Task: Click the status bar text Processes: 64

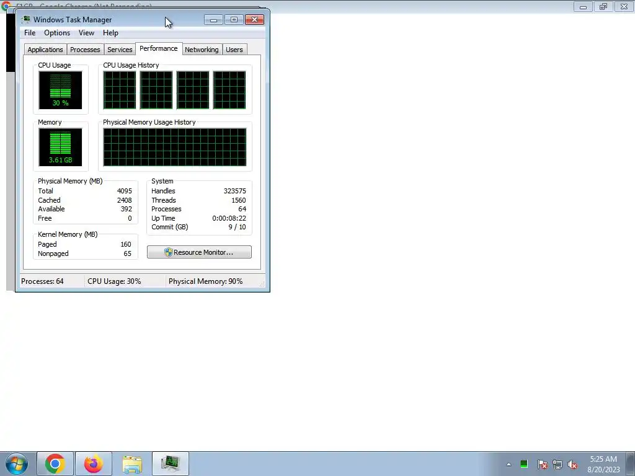Action: click(43, 281)
